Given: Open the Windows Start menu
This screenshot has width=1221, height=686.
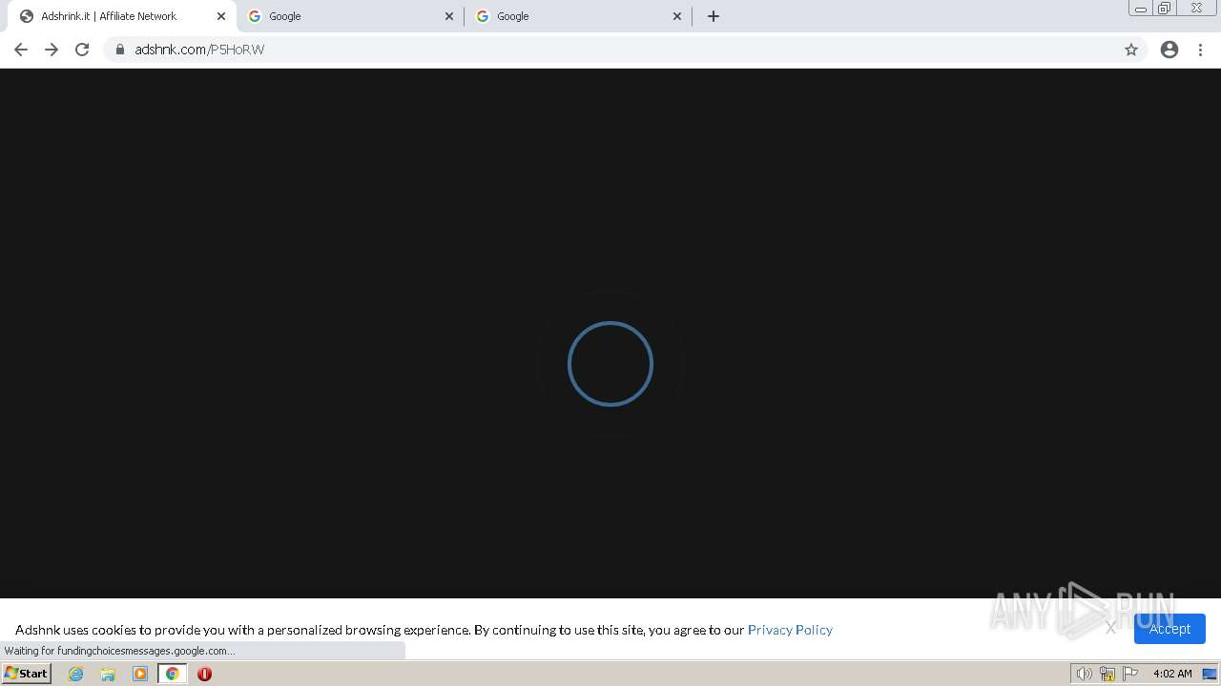Looking at the screenshot, I should click(26, 674).
